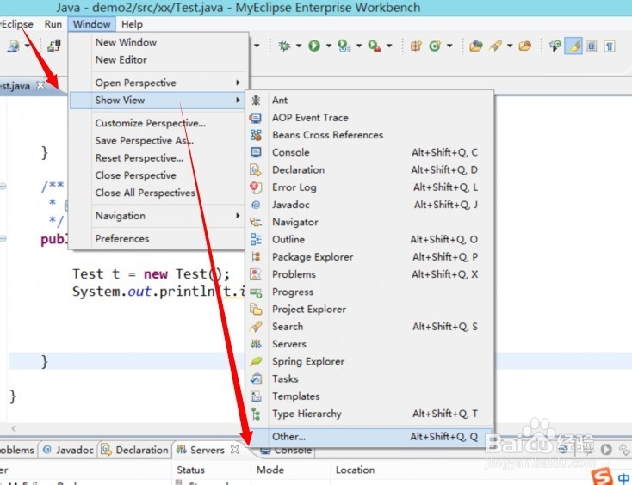632x485 pixels.
Task: Click the Problems view icon
Action: pyautogui.click(x=256, y=274)
